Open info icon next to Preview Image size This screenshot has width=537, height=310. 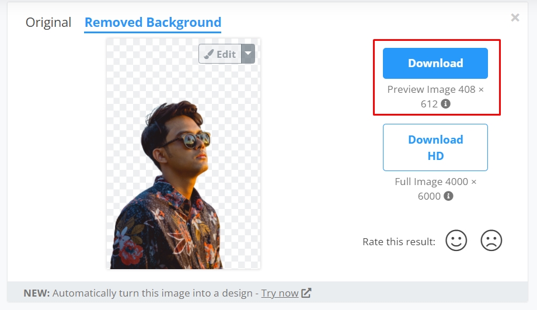point(445,103)
